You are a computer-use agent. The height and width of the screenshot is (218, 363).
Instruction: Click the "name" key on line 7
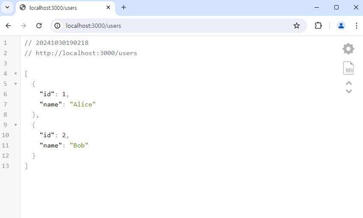51,104
